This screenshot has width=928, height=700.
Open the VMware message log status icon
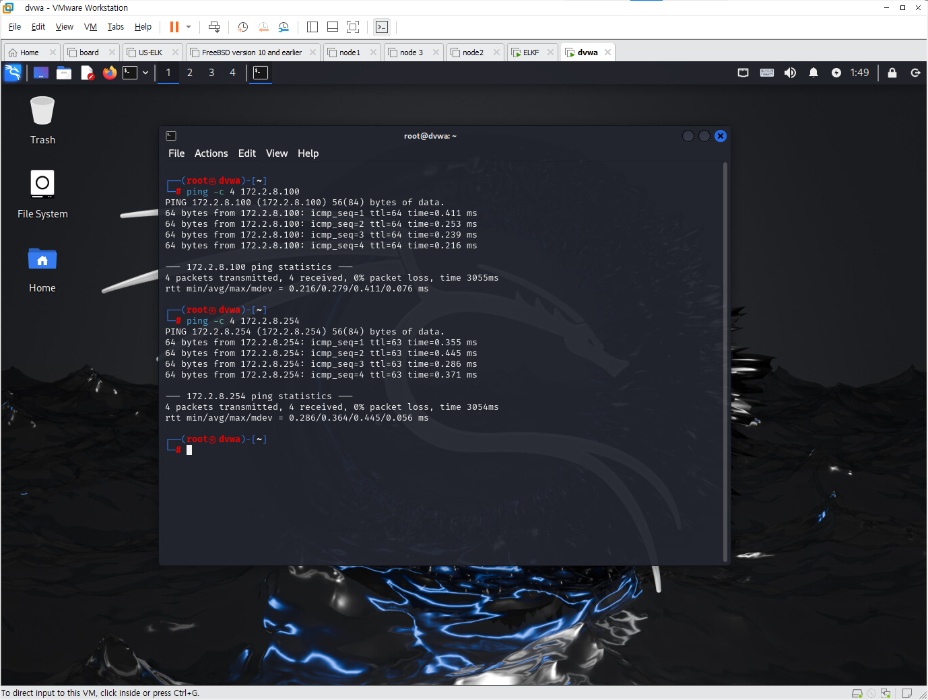coord(907,693)
